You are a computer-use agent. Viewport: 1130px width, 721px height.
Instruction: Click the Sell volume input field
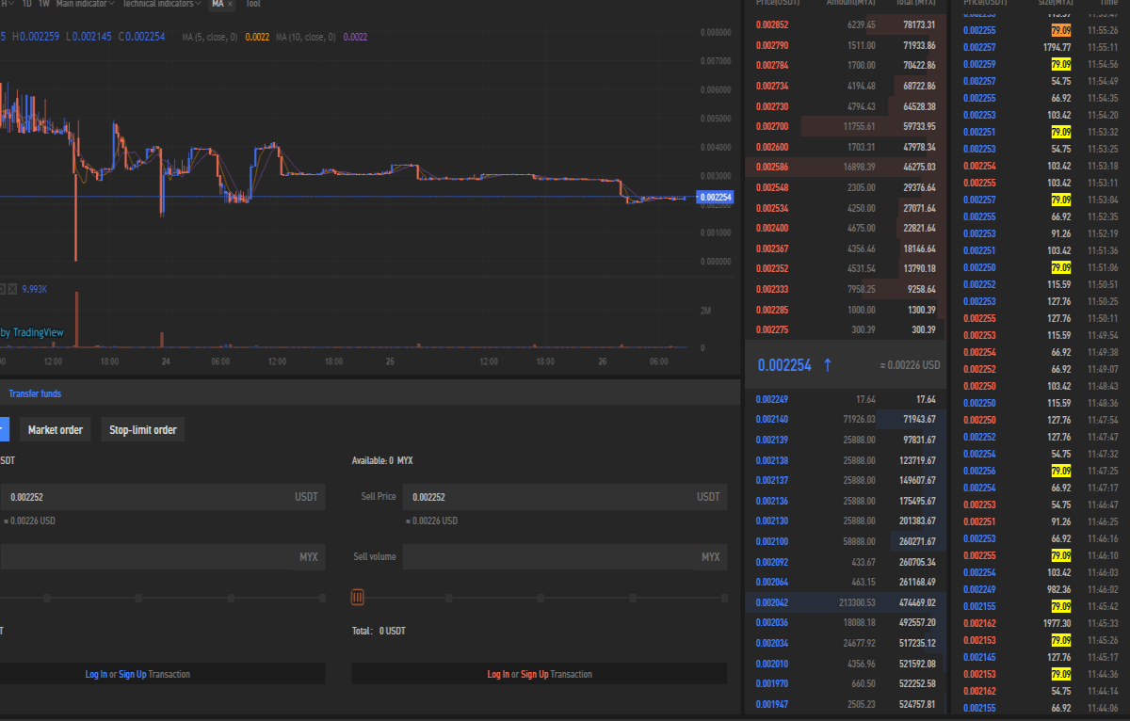click(565, 557)
